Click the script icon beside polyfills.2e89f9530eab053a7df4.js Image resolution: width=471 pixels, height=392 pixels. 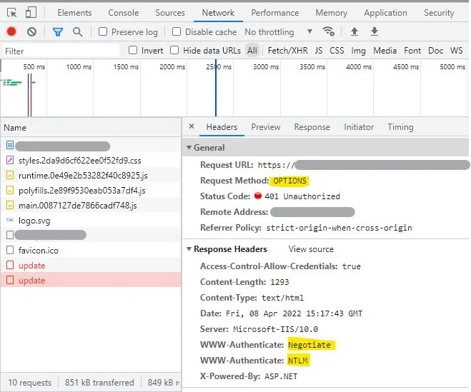pyautogui.click(x=10, y=190)
